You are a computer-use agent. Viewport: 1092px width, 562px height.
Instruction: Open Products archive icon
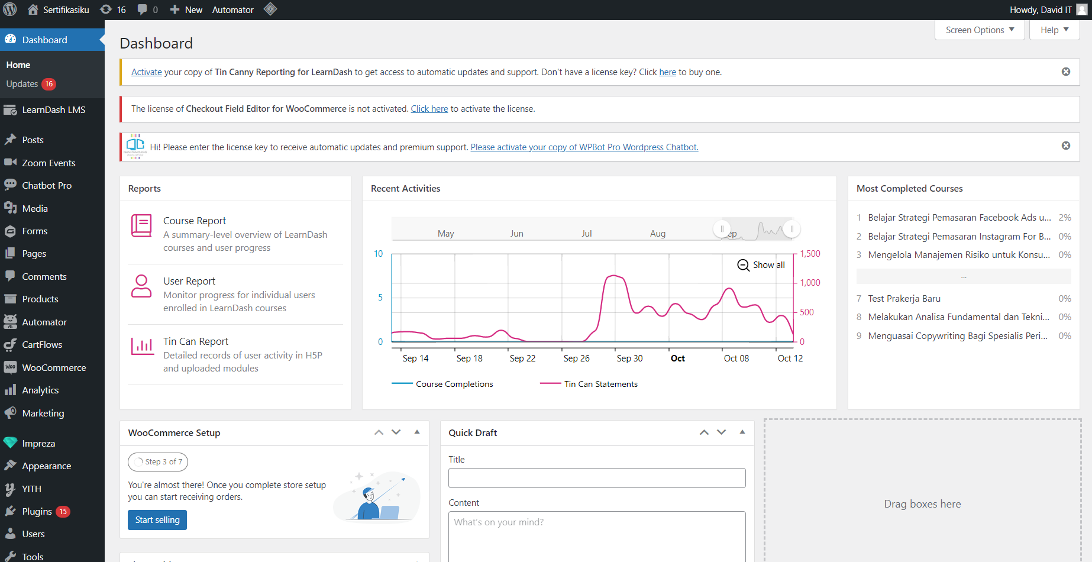pyautogui.click(x=10, y=299)
